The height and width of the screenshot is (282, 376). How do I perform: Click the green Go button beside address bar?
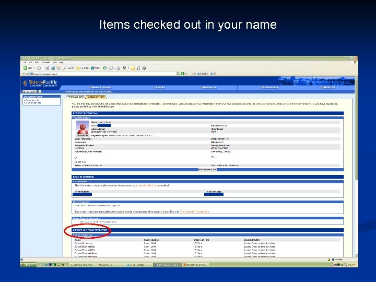point(184,74)
